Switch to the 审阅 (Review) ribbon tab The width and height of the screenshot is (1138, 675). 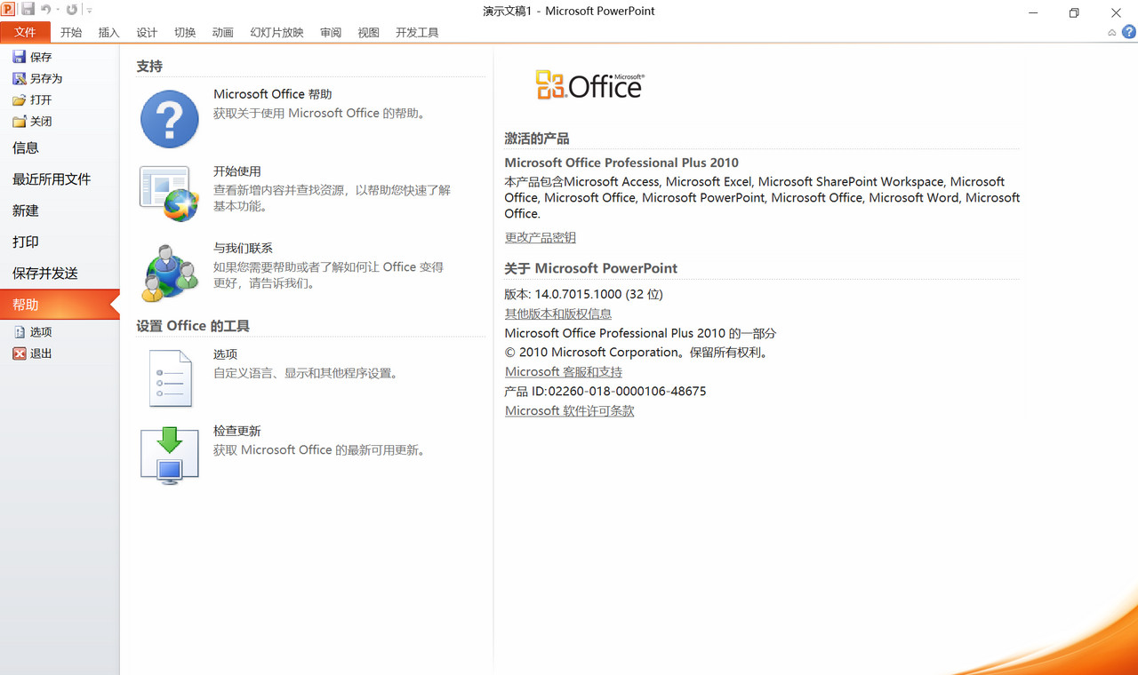(x=331, y=33)
